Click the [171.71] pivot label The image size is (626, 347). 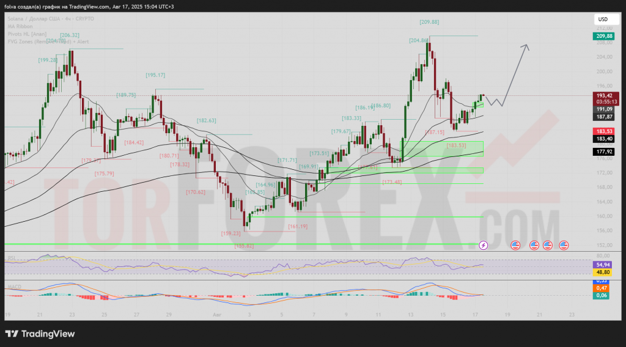[x=287, y=160]
